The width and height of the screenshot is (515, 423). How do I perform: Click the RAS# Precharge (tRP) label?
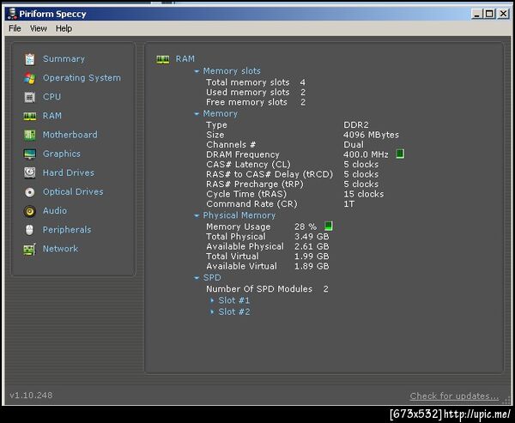coord(255,184)
